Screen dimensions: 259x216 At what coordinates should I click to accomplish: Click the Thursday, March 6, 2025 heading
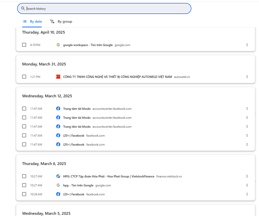pyautogui.click(x=44, y=164)
